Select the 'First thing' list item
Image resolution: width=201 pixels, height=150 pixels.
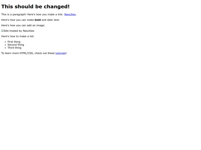(x=14, y=42)
